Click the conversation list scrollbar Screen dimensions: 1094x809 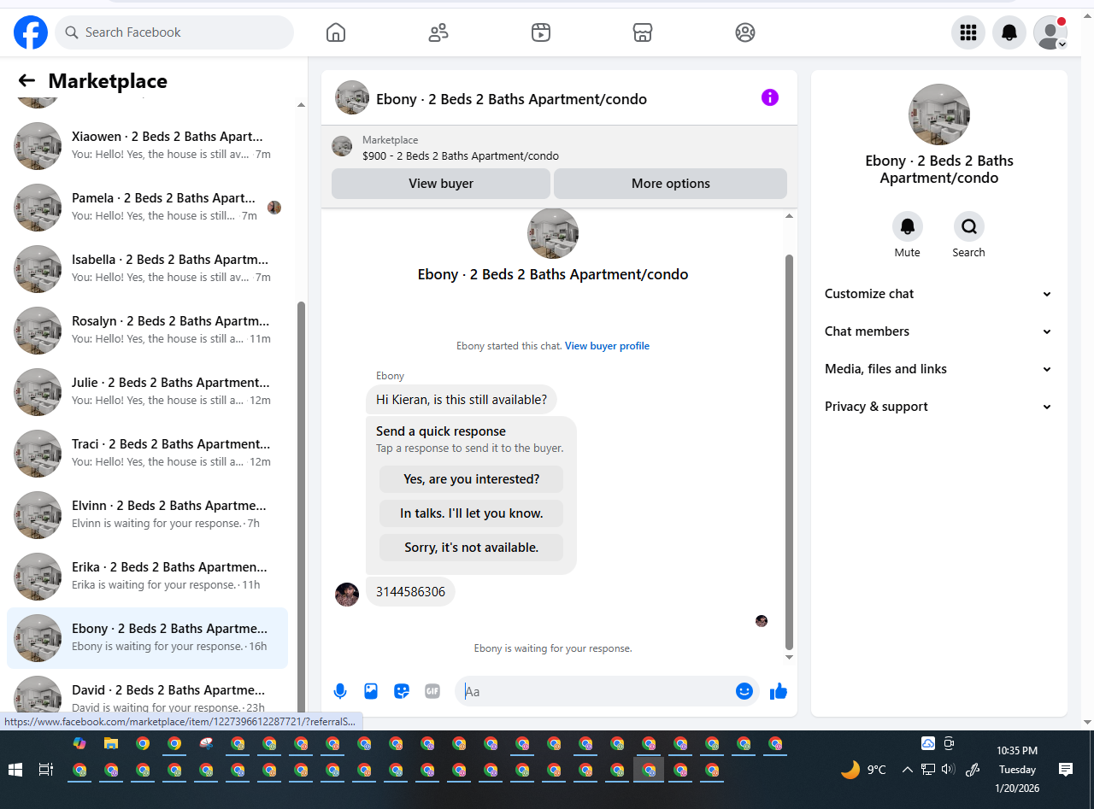[301, 508]
